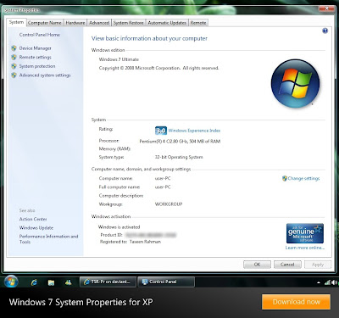Click the Computer name user-PC value
The width and height of the screenshot is (339, 318).
[163, 178]
